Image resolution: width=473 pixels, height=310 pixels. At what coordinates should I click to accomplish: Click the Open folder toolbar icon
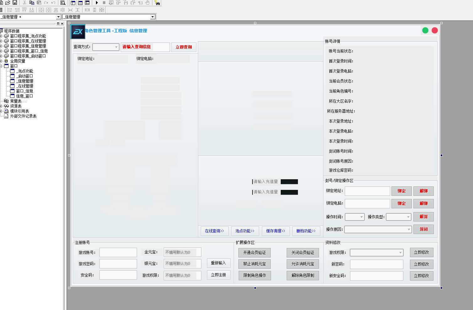[x=8, y=3]
